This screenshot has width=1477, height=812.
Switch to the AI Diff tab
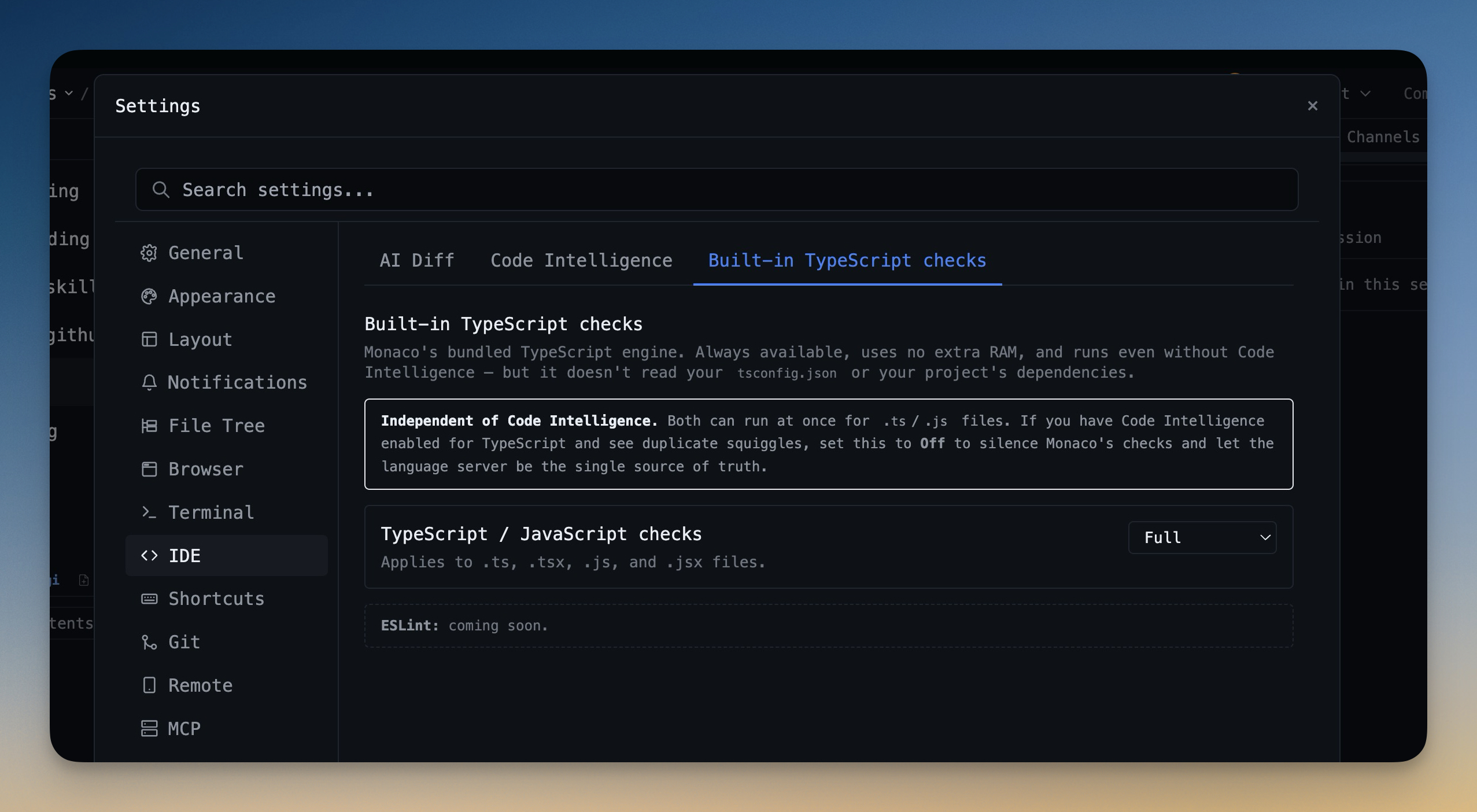[416, 260]
